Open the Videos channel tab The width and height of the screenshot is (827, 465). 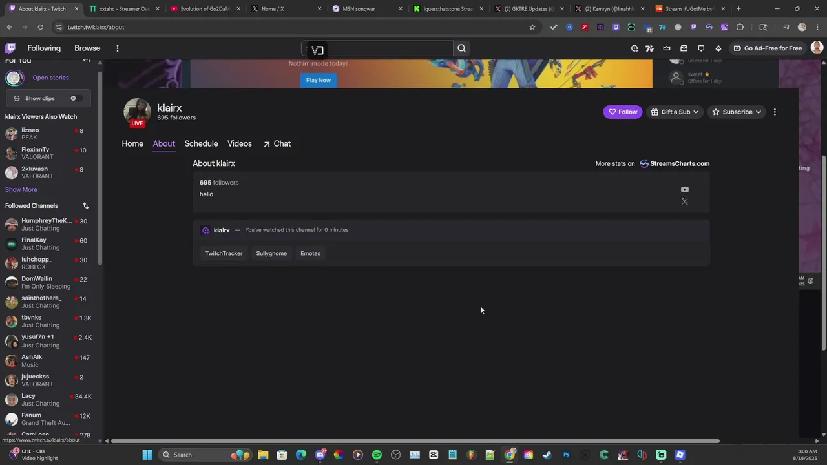tap(239, 143)
